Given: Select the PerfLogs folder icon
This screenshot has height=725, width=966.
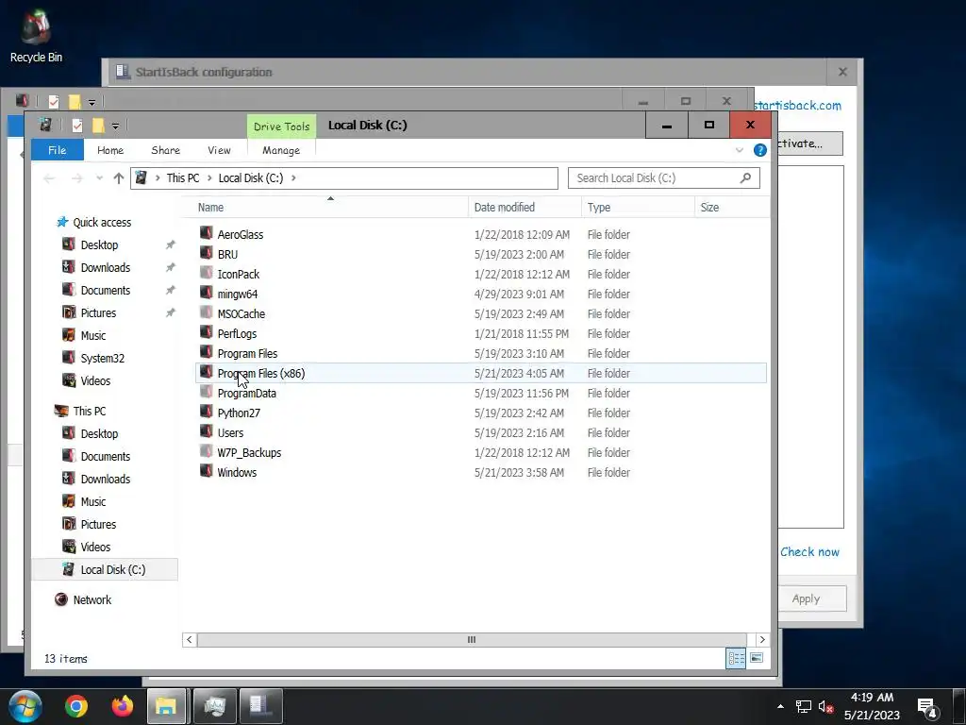Looking at the screenshot, I should 207,333.
